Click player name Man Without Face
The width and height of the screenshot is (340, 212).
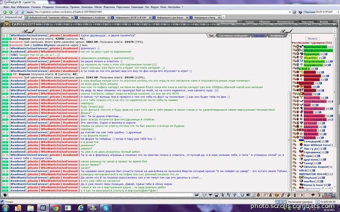click(317, 145)
